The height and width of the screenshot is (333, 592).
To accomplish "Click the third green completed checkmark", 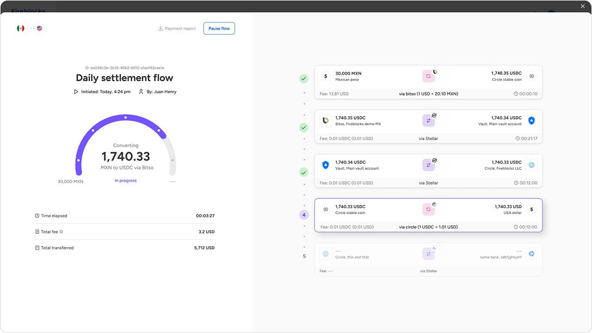I will (304, 173).
